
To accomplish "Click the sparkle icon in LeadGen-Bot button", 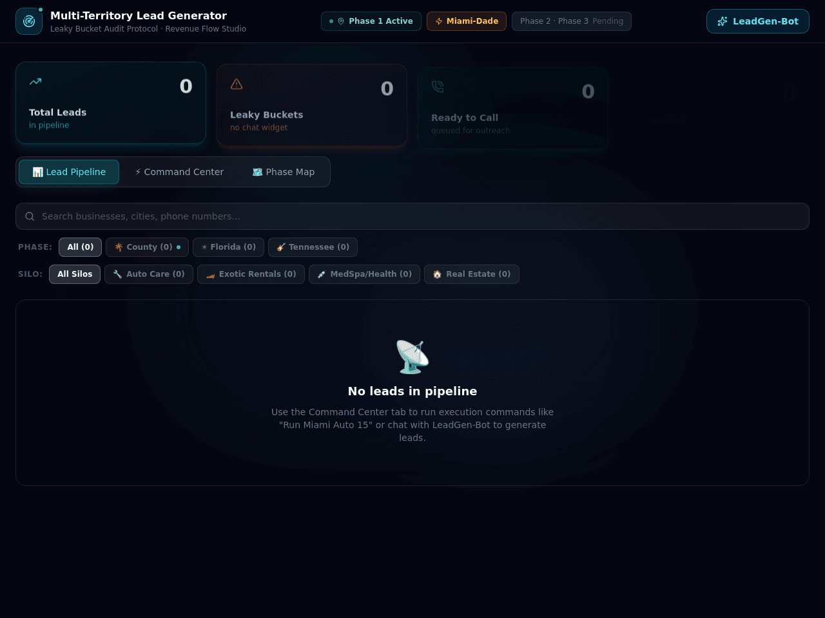I will tap(723, 21).
